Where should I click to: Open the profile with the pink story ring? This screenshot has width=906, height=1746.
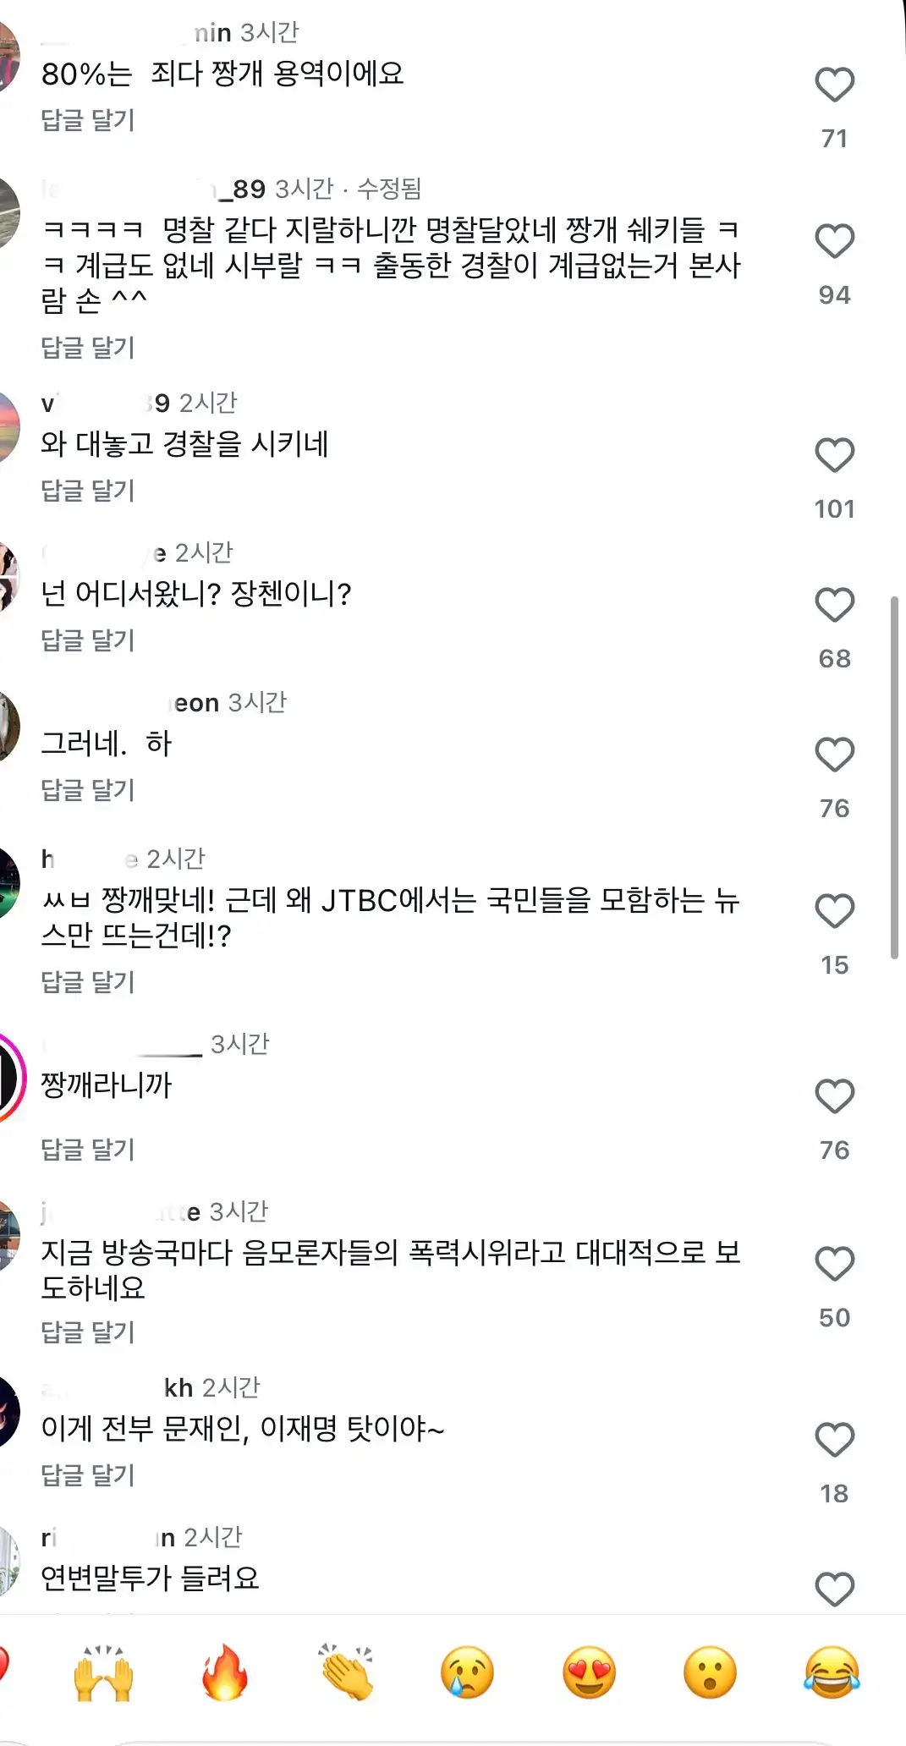[8, 1079]
